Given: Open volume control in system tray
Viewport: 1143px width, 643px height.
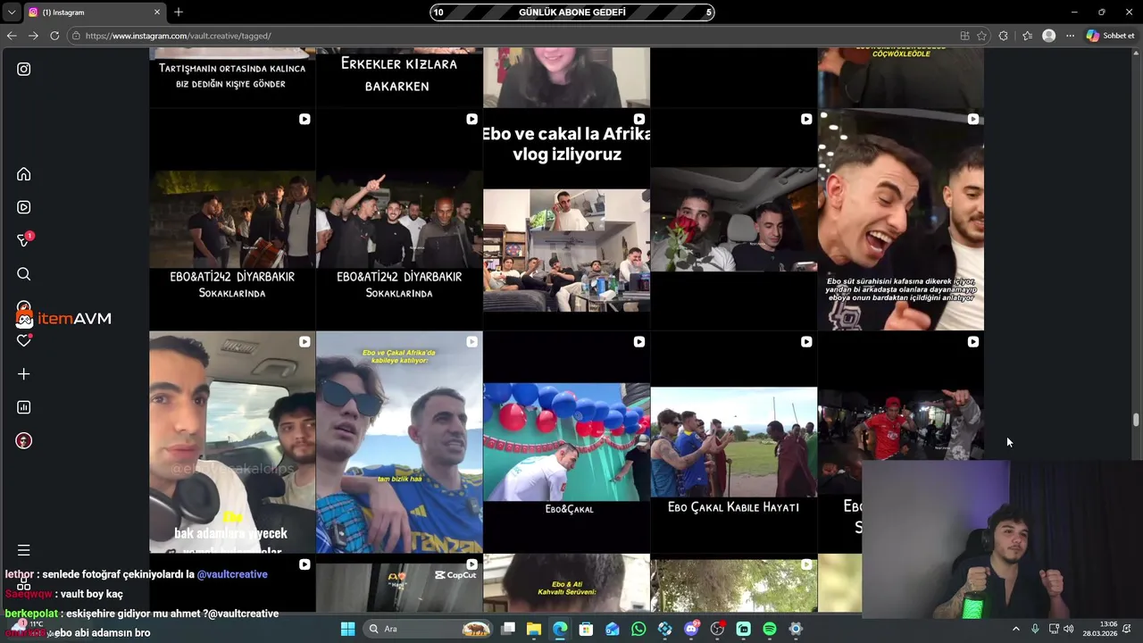Looking at the screenshot, I should click(1069, 629).
